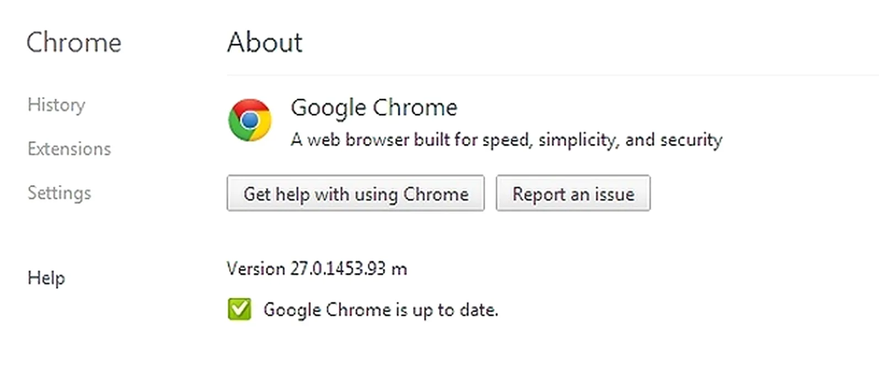Go to Extensions in the sidebar

69,149
